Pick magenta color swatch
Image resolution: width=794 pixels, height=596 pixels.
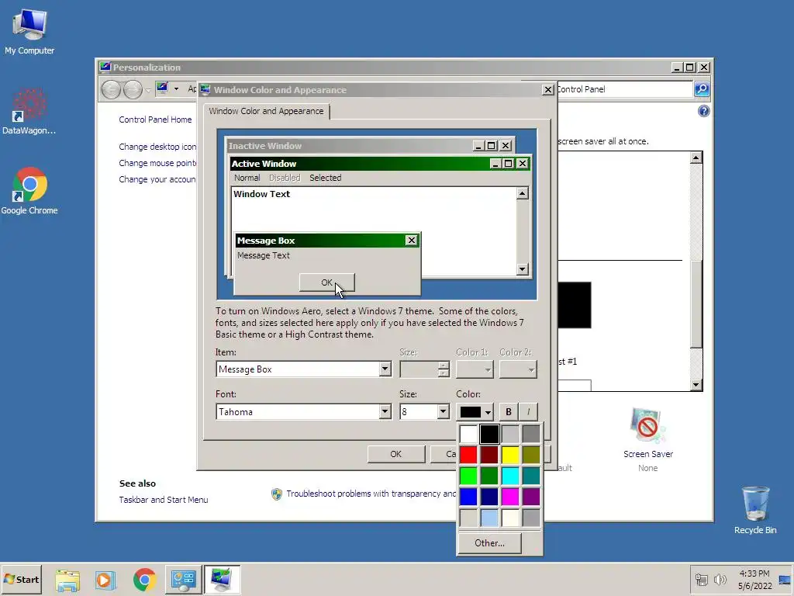click(510, 497)
